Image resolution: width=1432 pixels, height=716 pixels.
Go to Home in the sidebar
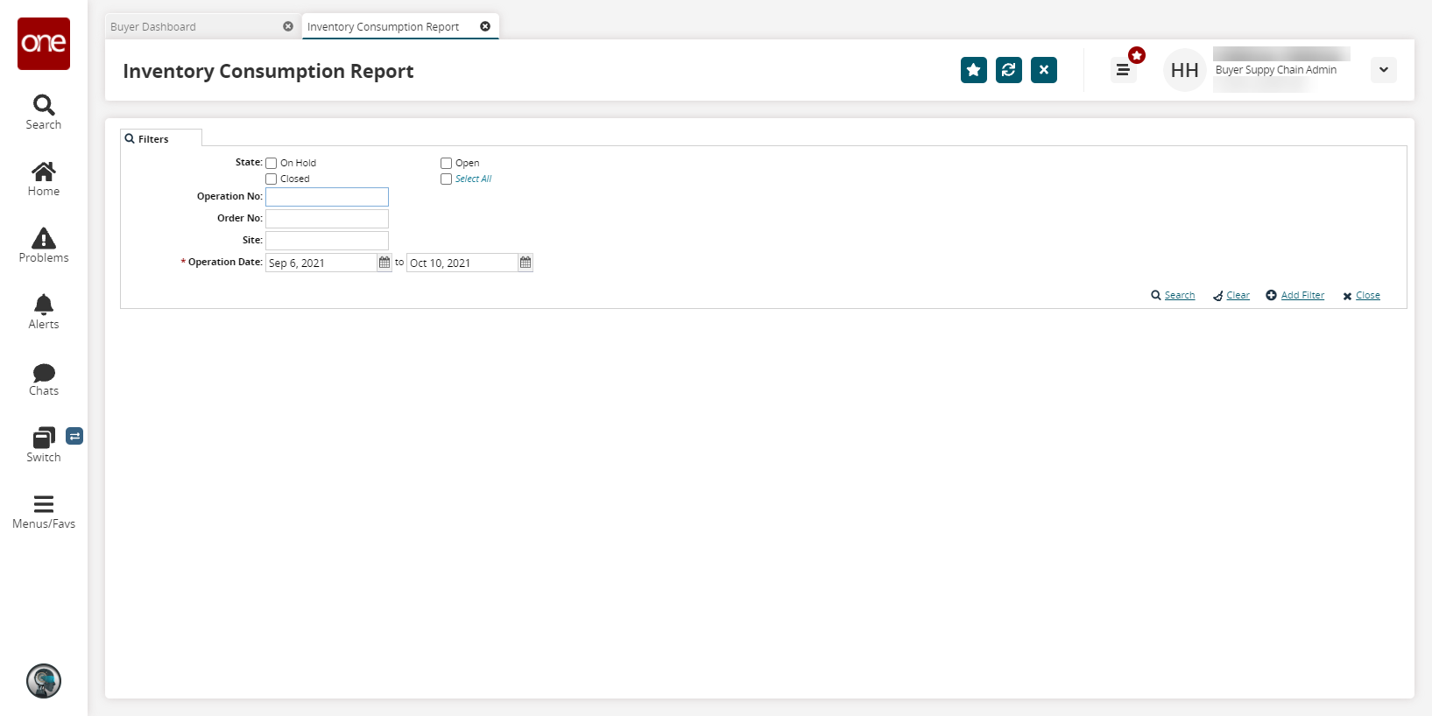44,179
